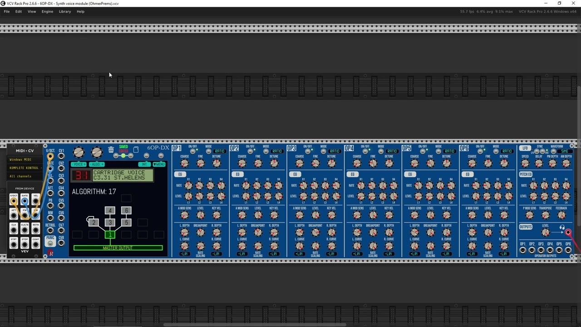Open the Help menu
581x327 pixels.
coord(80,11)
